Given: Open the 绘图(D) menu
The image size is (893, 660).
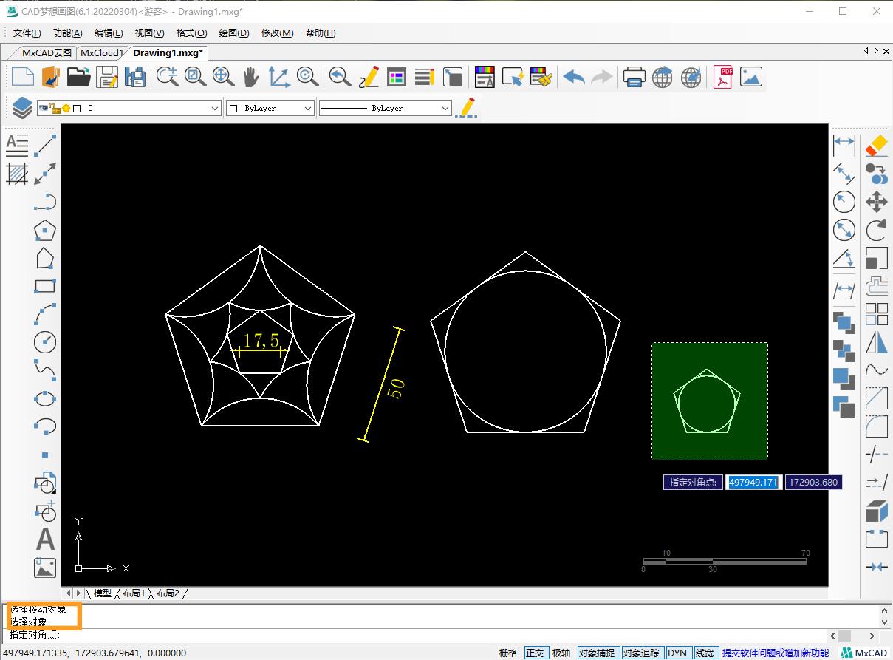Looking at the screenshot, I should (x=234, y=33).
